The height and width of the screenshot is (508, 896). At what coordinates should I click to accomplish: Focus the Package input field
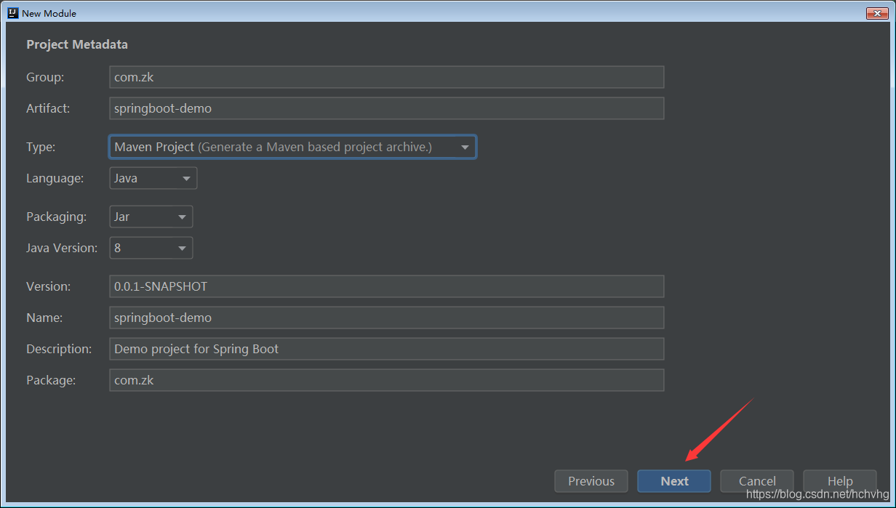386,380
